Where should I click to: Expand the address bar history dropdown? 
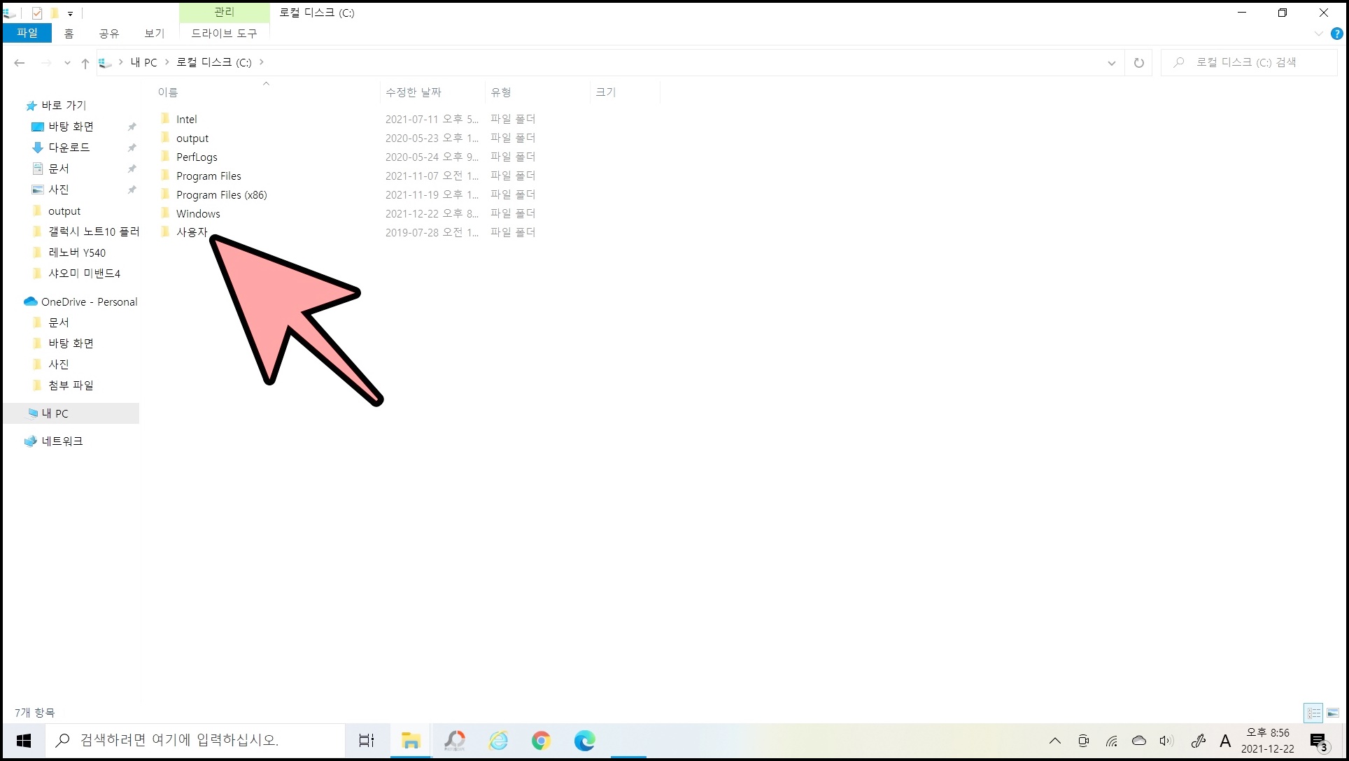point(1111,63)
